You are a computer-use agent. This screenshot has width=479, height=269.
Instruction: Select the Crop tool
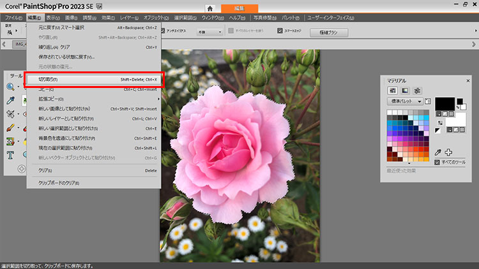point(11,114)
